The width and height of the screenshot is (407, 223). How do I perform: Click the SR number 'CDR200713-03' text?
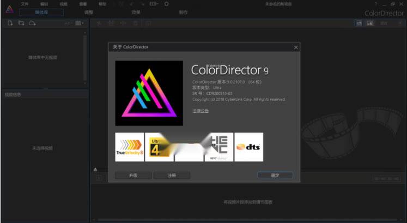pyautogui.click(x=220, y=93)
